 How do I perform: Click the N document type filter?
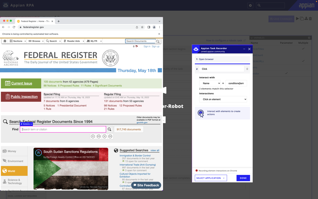[x=105, y=136]
